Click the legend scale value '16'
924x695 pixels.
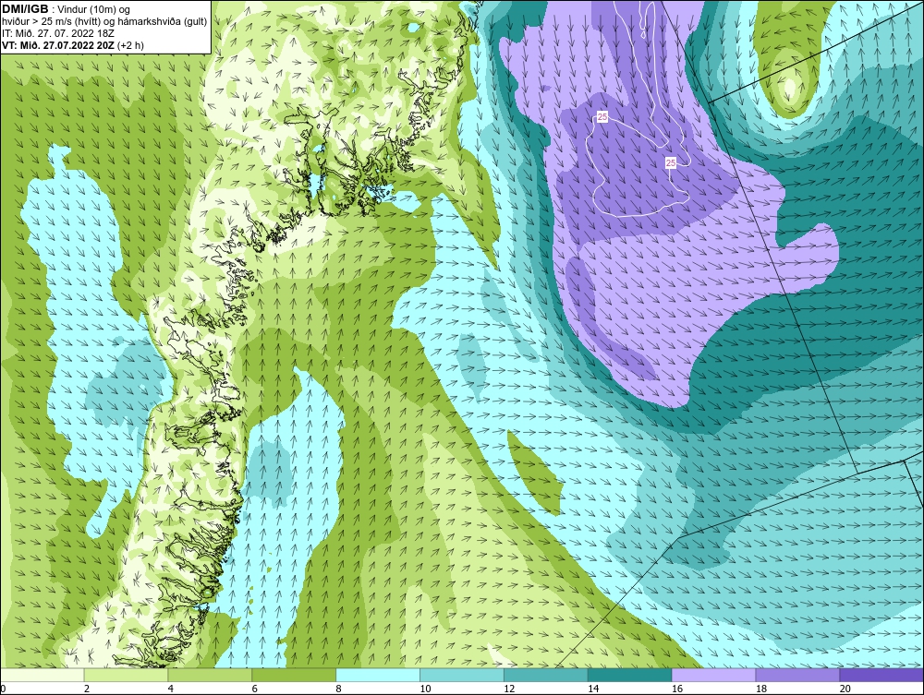coord(677,689)
